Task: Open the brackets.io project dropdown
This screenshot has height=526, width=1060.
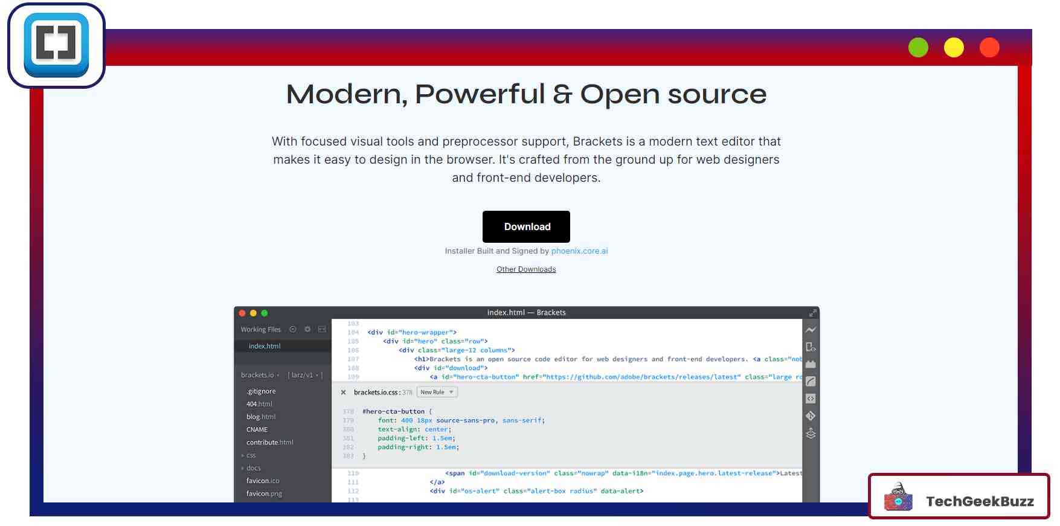Action: pos(260,375)
